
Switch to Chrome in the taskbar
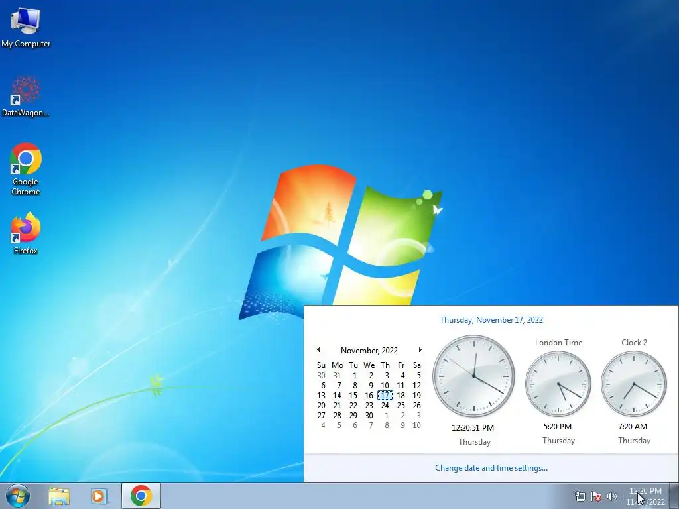pos(141,496)
